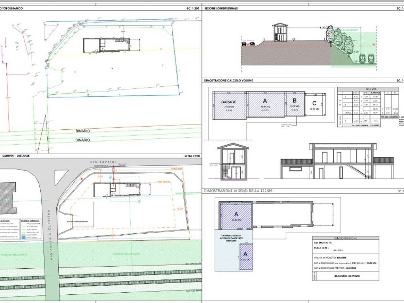Click the 'SEZIONE LONGITUDINALE' title
The width and height of the screenshot is (404, 303).
click(221, 8)
